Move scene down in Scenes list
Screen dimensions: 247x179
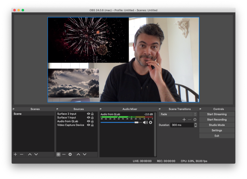(x=36, y=154)
